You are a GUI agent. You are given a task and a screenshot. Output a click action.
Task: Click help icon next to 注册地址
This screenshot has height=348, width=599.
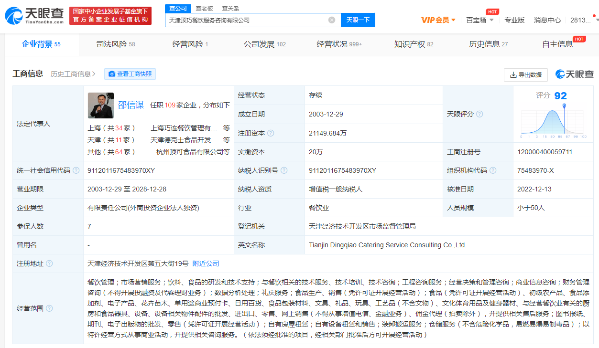point(49,264)
